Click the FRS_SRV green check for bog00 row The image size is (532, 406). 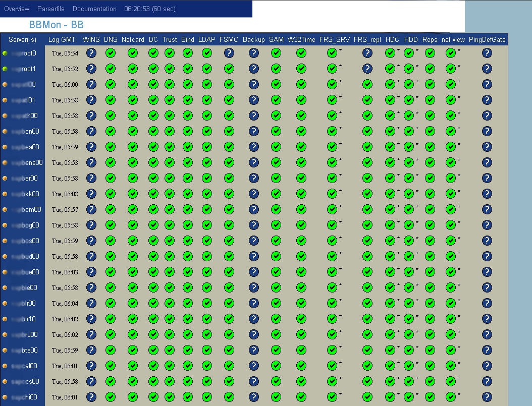pyautogui.click(x=332, y=225)
